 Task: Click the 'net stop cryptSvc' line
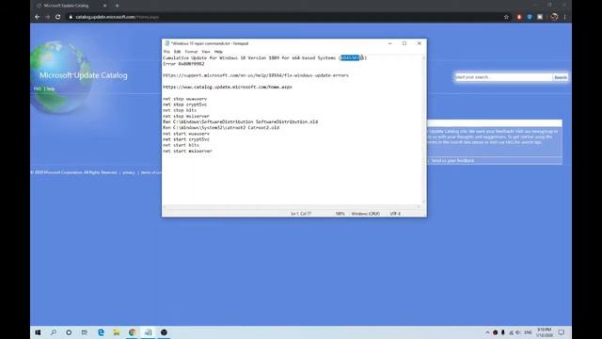[184, 105]
